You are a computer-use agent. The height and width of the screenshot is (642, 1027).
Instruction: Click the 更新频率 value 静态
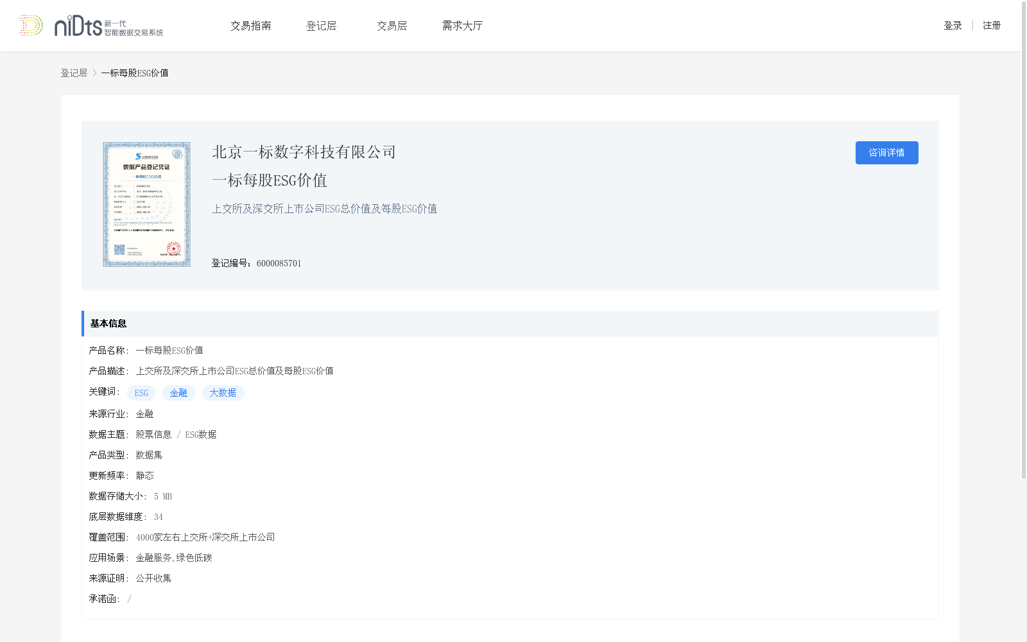144,476
